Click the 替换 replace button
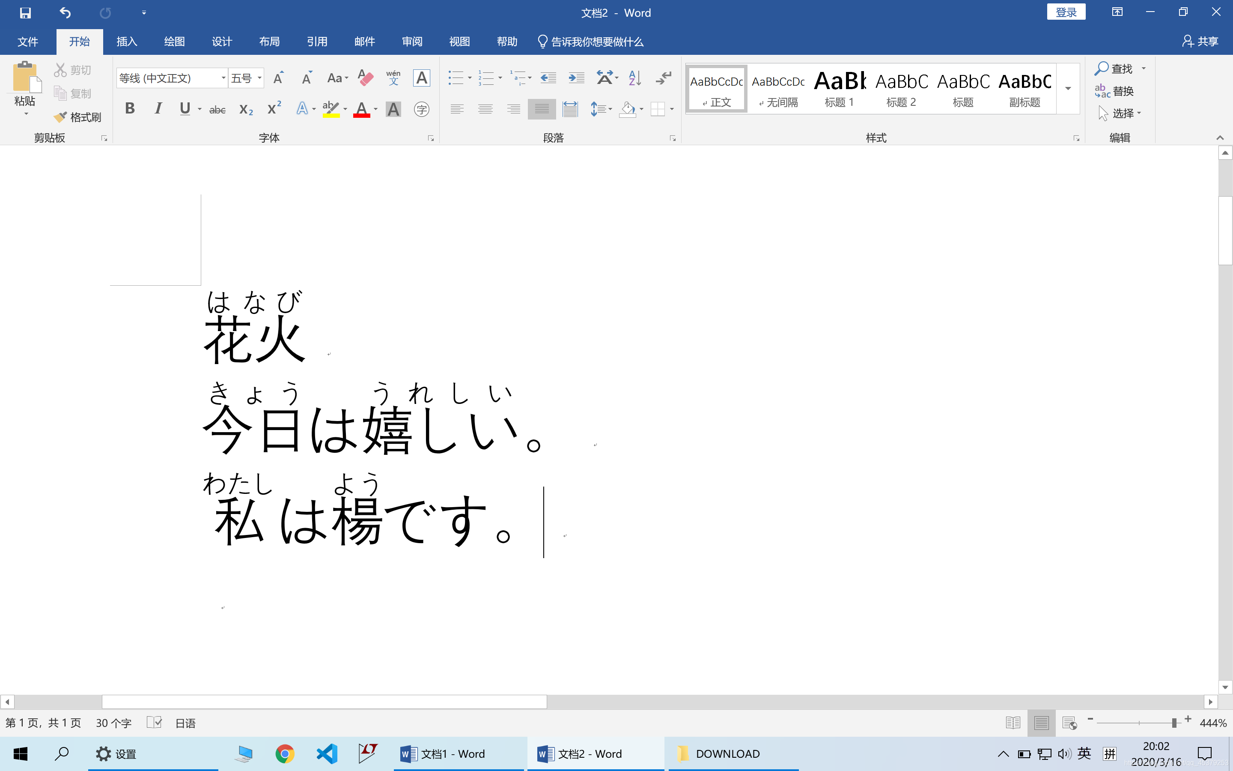This screenshot has height=771, width=1233. pos(1115,91)
